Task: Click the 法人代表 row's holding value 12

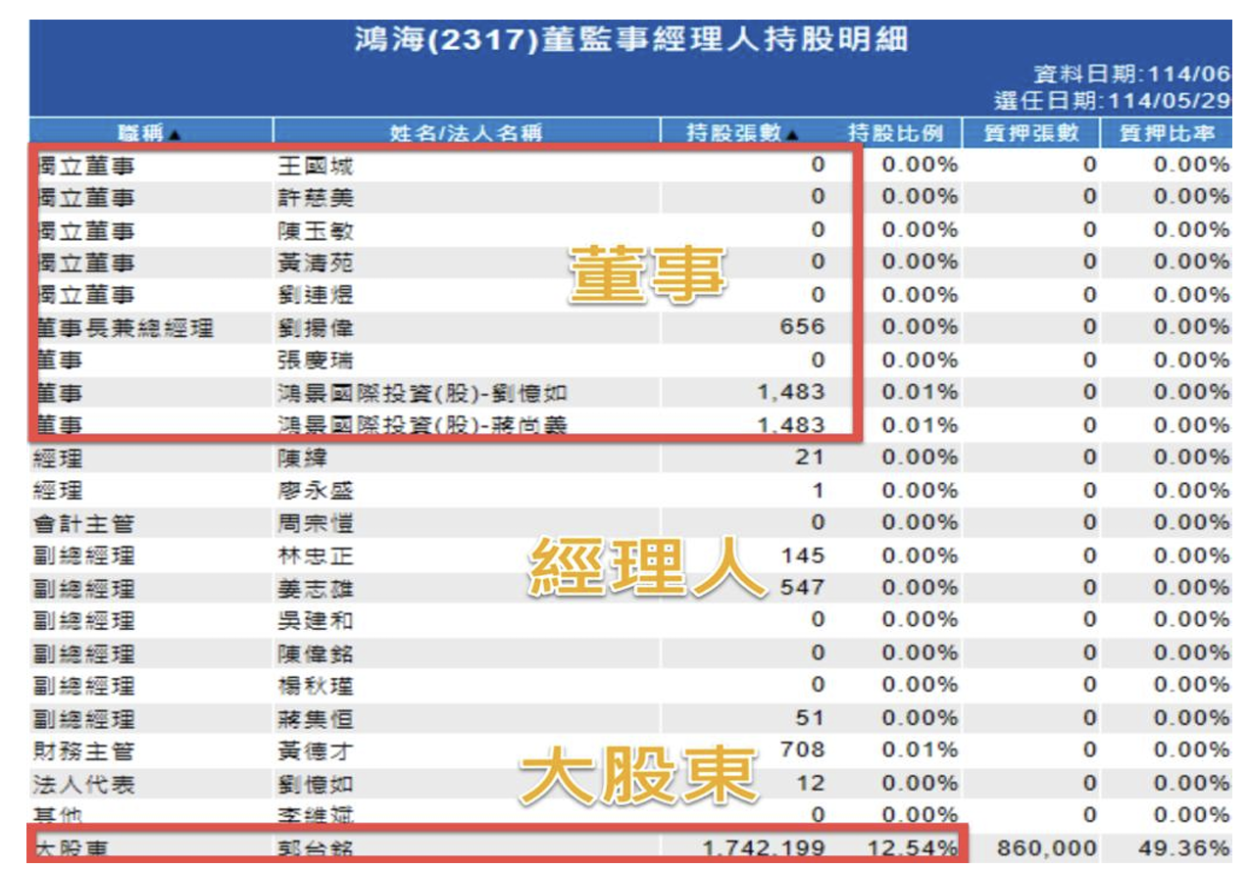Action: point(810,784)
